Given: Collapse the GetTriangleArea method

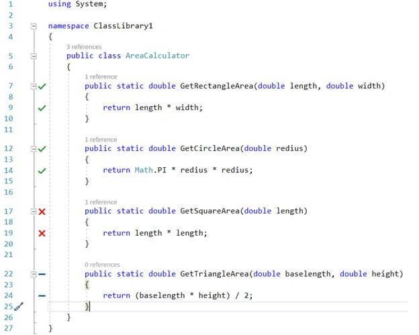Looking at the screenshot, I should pyautogui.click(x=34, y=274).
